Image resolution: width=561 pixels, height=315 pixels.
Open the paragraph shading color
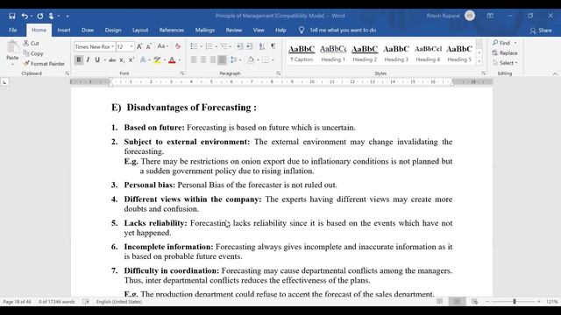pos(251,60)
